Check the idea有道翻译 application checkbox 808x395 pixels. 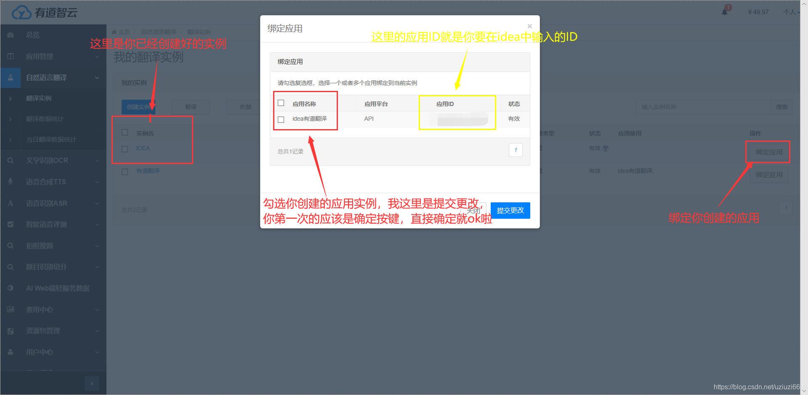(281, 119)
